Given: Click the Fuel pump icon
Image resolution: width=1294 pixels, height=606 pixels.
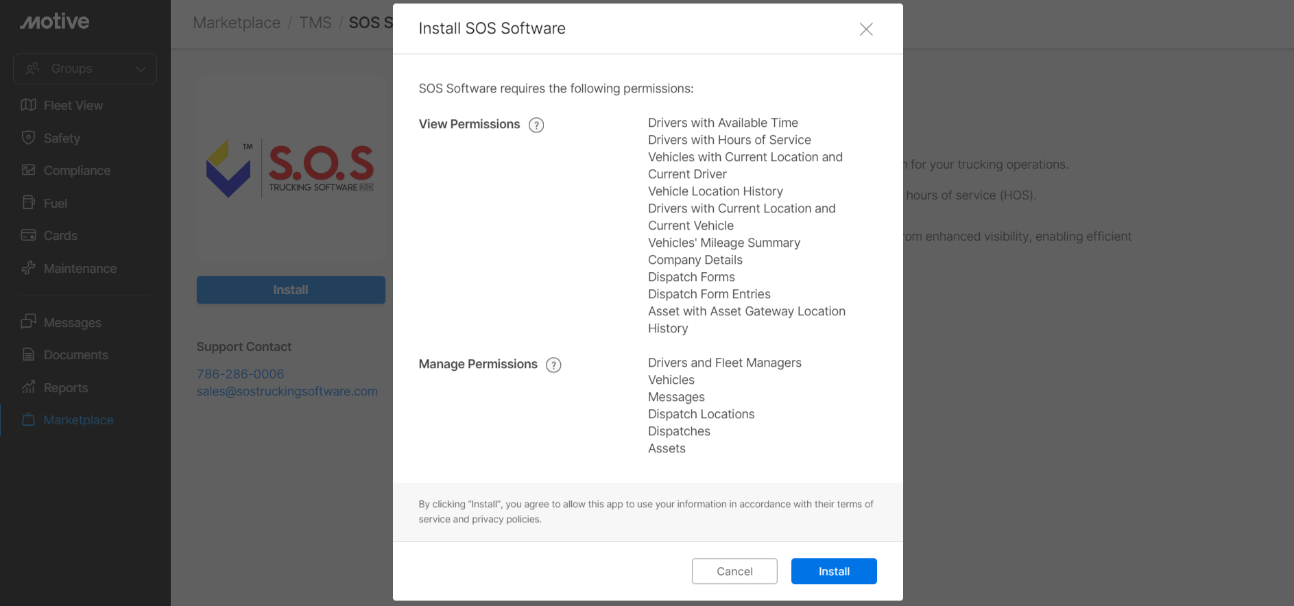Looking at the screenshot, I should 28,203.
